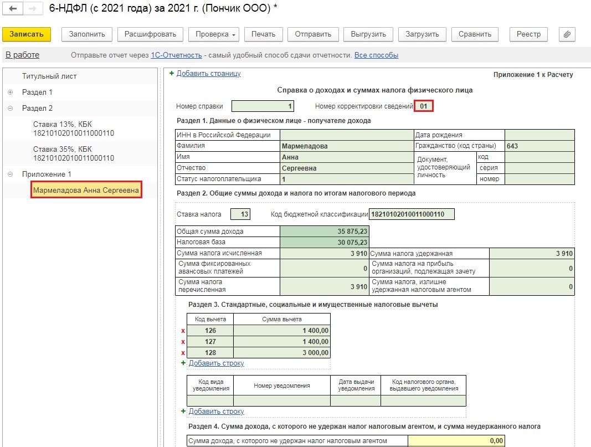The width and height of the screenshot is (591, 447).
Task: Click the document номер field
Action: point(539,179)
